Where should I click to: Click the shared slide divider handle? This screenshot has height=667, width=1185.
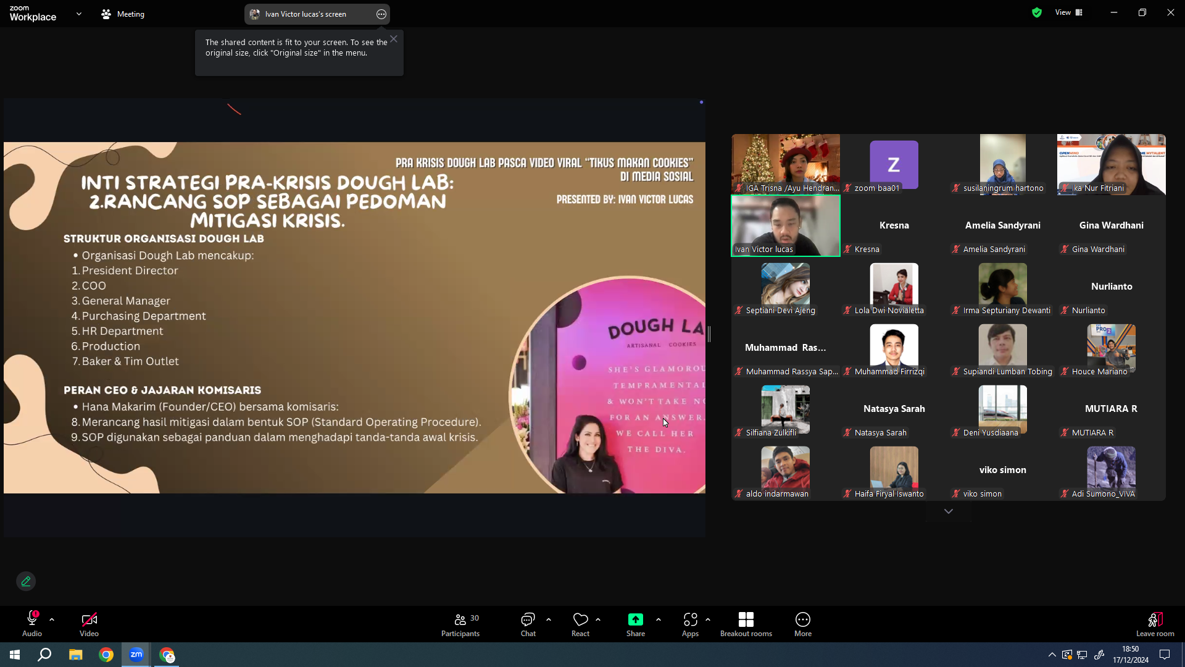(x=709, y=334)
